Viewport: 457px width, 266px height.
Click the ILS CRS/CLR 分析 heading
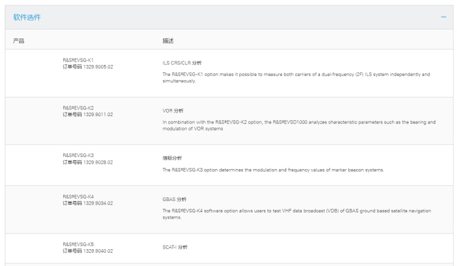[x=182, y=63]
